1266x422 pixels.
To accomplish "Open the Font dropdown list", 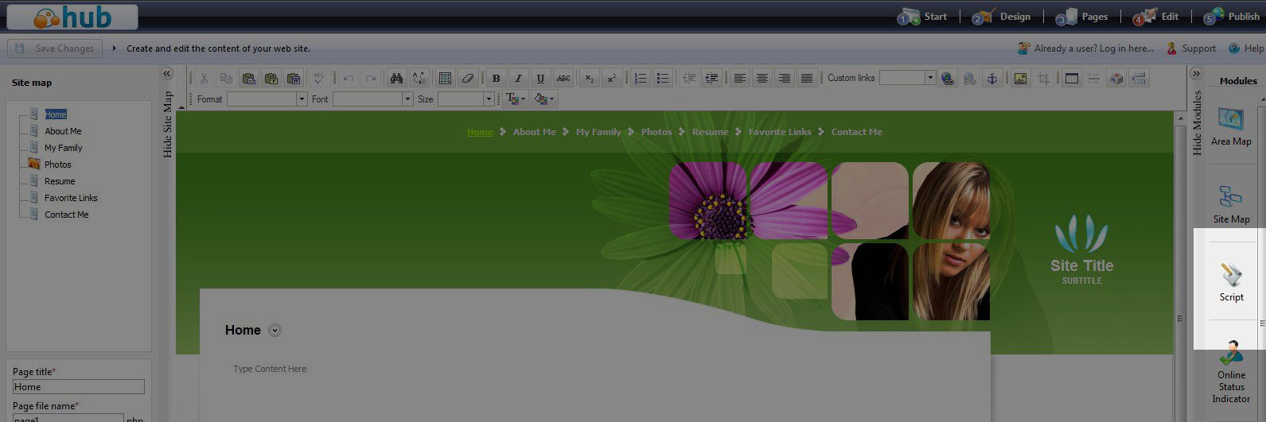I will pos(407,99).
